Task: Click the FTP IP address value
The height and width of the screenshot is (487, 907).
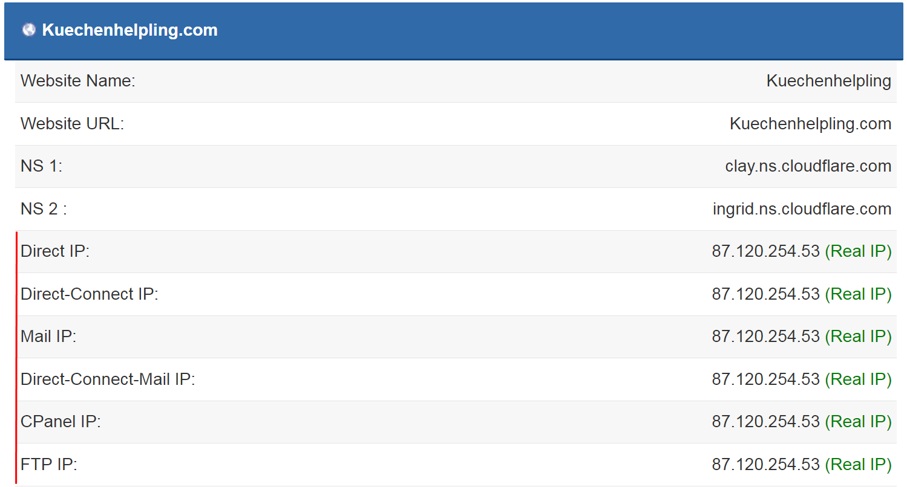Action: point(766,465)
